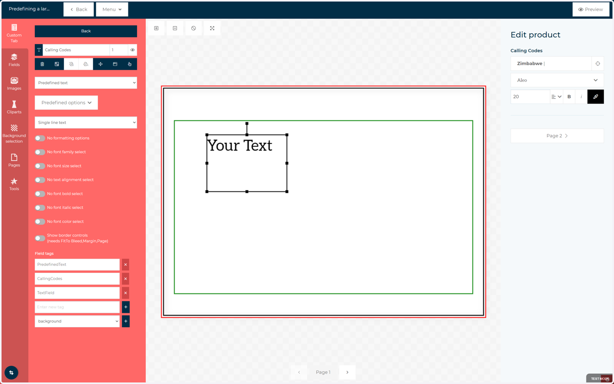Click the grid layout icon beside trash

tap(57, 64)
